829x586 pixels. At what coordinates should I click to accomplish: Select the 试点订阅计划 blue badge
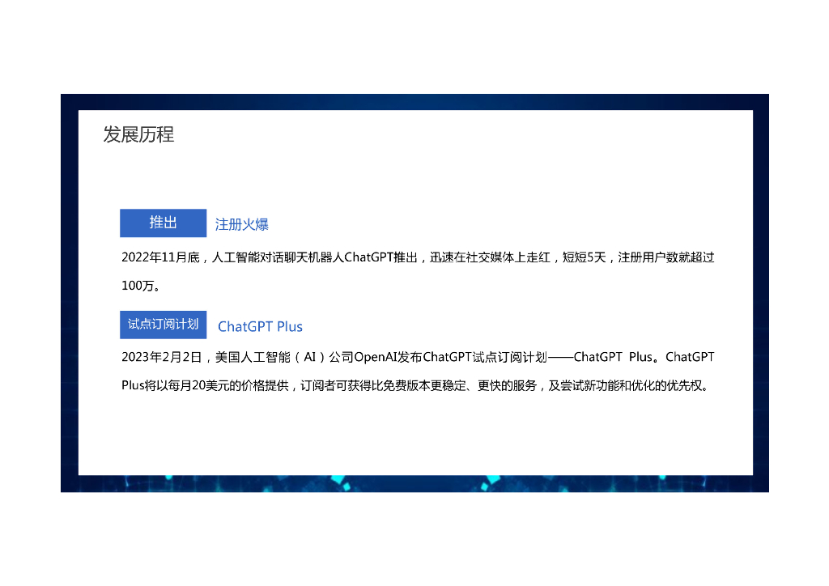(163, 325)
